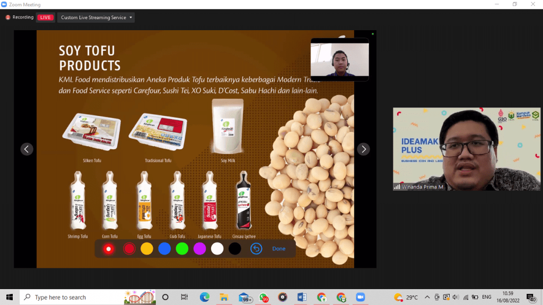
Task: Select the laser pointer annotation tool
Action: [108, 249]
